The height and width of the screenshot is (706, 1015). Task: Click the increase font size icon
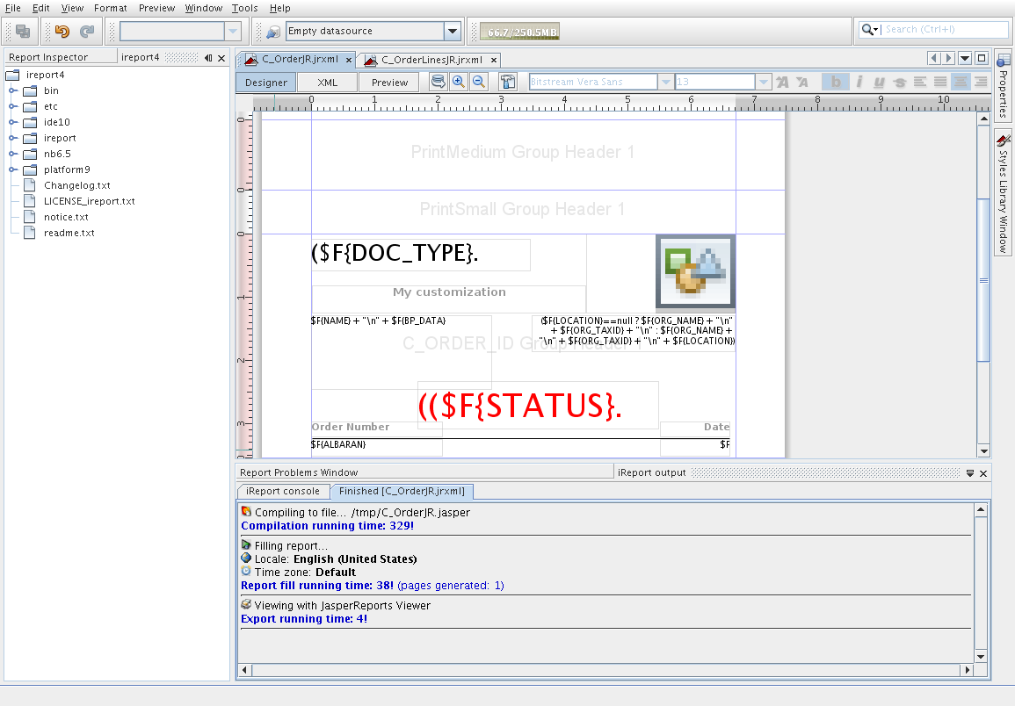[782, 82]
